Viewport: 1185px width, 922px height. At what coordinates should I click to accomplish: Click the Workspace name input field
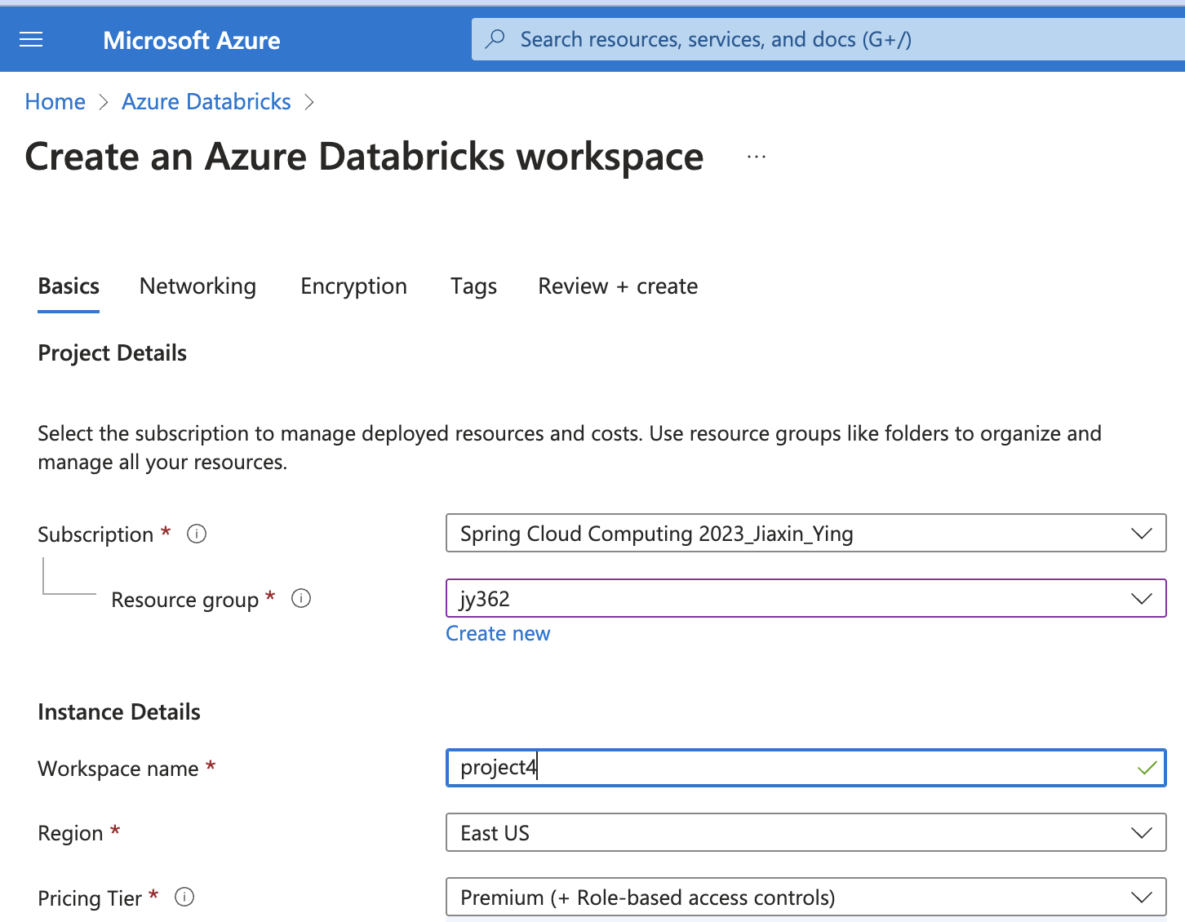783,768
